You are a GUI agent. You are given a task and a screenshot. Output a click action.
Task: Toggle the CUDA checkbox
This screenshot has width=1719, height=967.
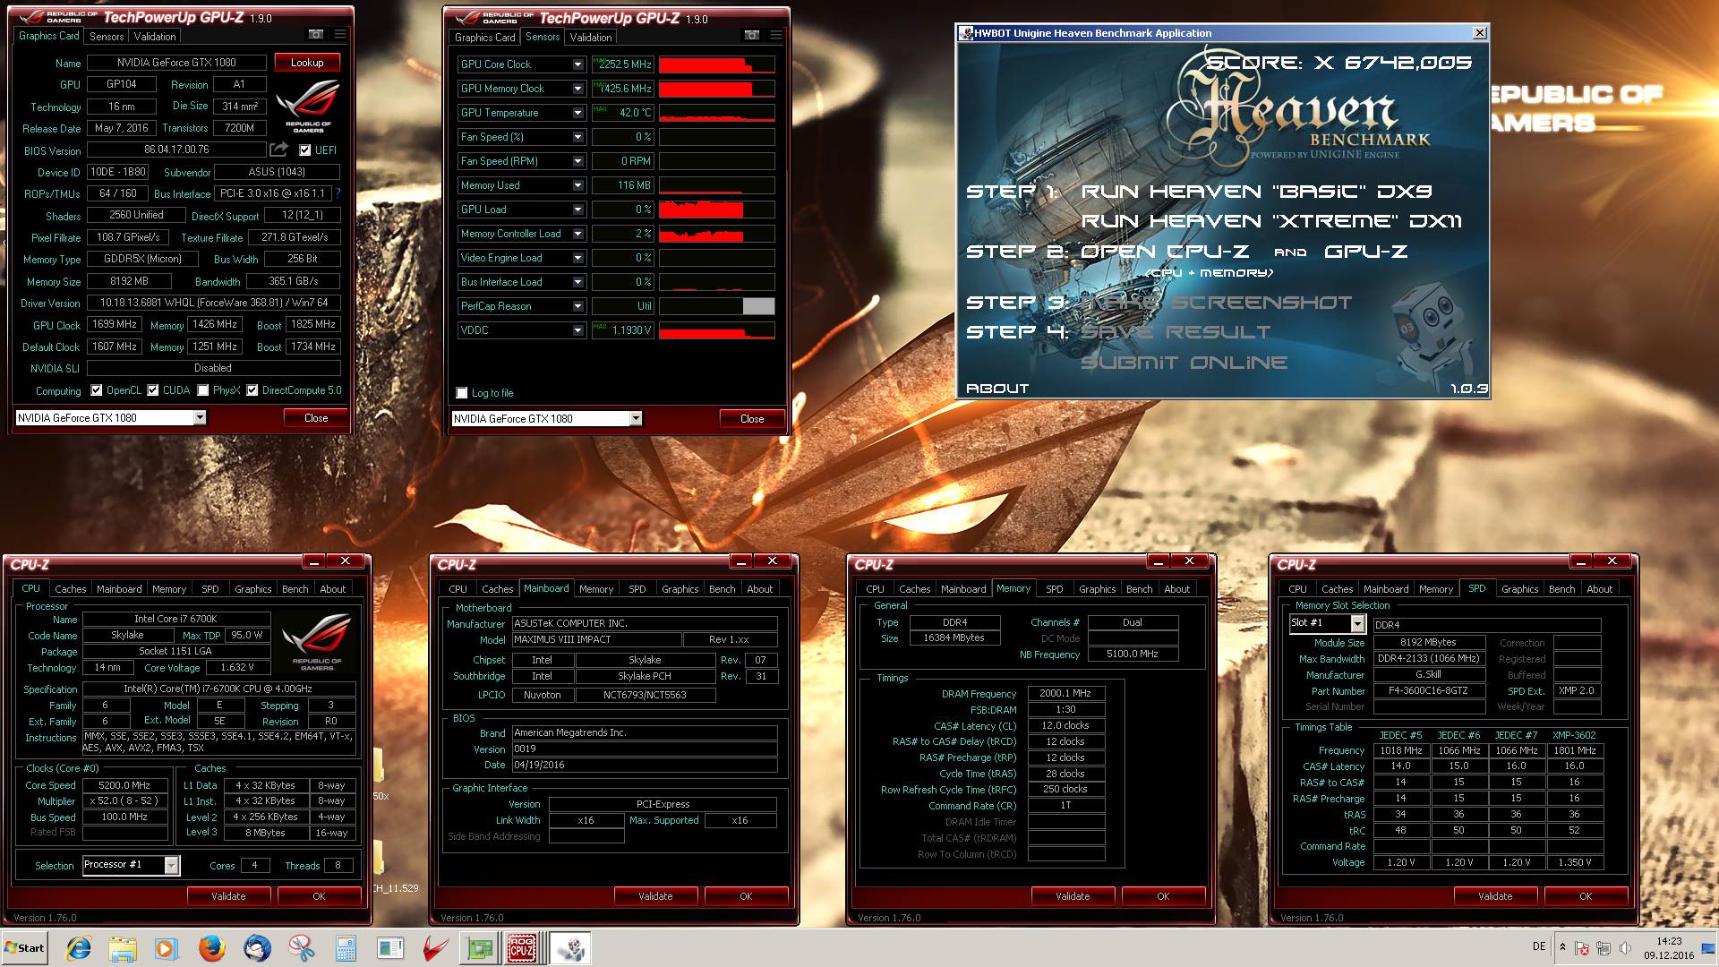click(153, 390)
